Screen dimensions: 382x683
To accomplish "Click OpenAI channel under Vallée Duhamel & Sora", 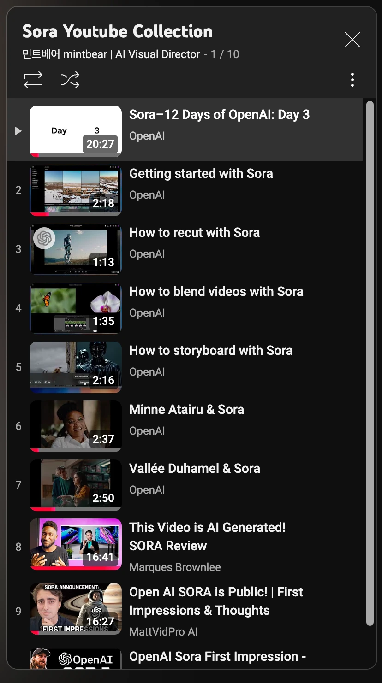I will click(x=147, y=490).
